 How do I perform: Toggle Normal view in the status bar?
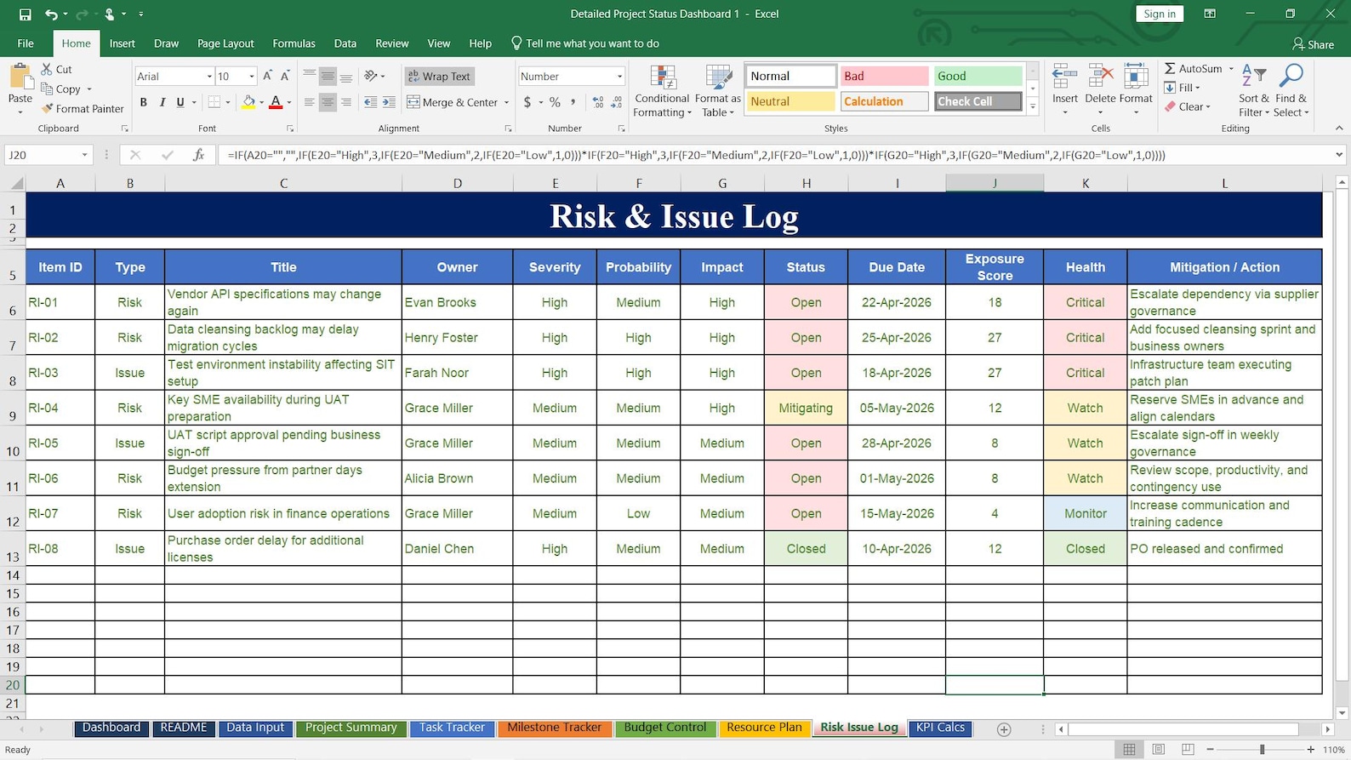[x=1129, y=750]
